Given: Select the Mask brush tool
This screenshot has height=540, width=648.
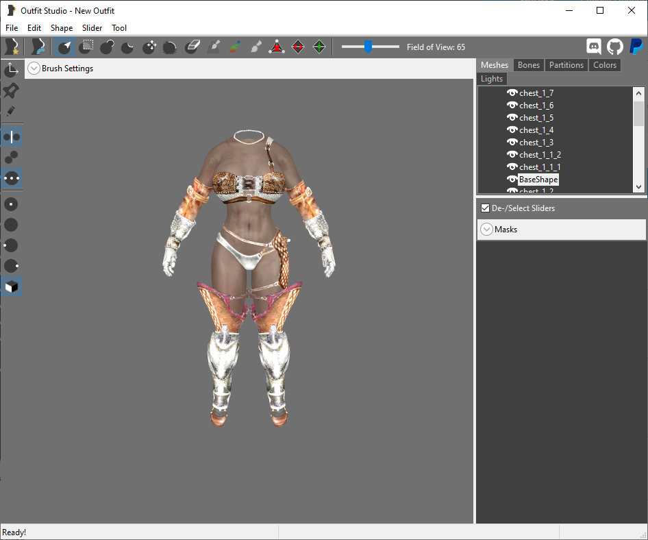Looking at the screenshot, I should tap(86, 47).
